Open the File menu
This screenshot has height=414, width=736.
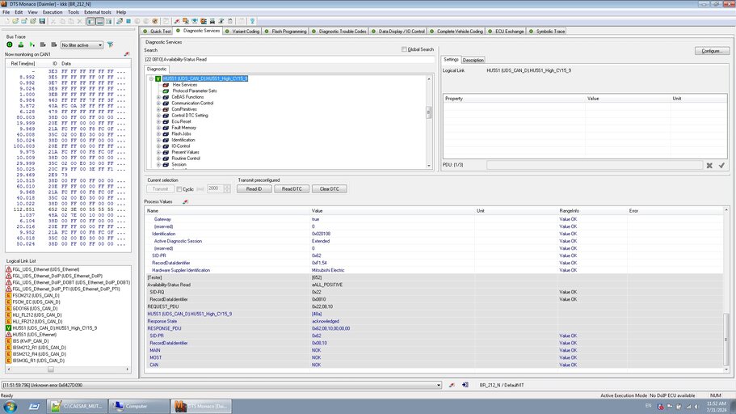[6, 12]
